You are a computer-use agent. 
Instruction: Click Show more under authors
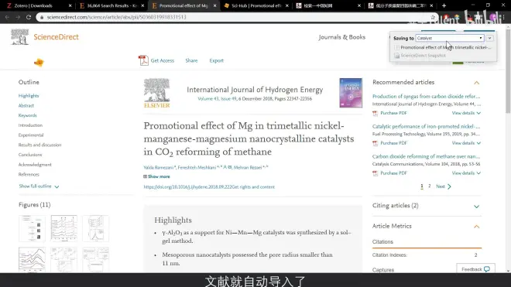pos(159,176)
